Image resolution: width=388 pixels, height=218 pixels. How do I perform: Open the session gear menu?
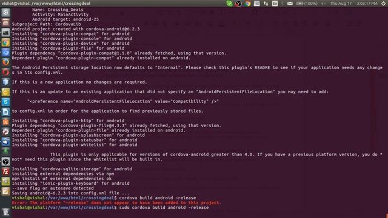[383, 4]
